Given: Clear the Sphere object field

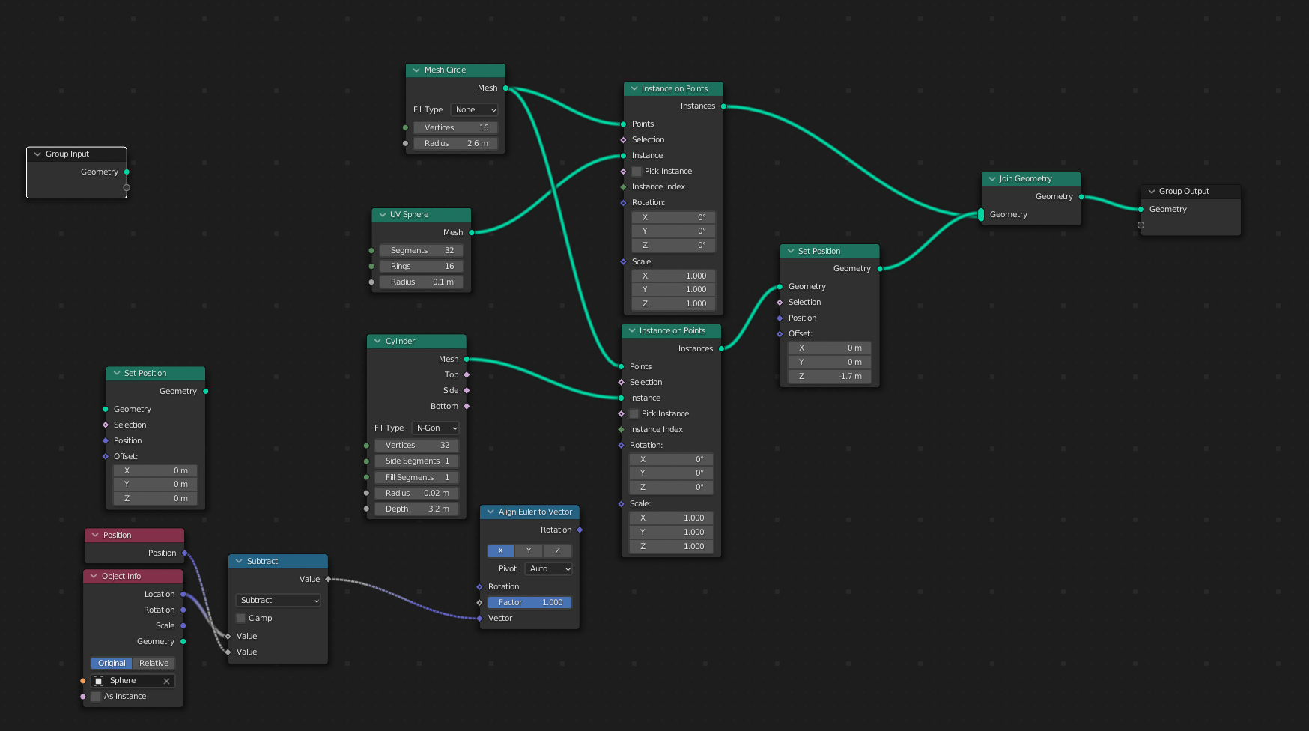Looking at the screenshot, I should click(x=166, y=682).
